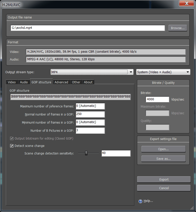Click the scene change sensitivity slider handle

pos(86,153)
